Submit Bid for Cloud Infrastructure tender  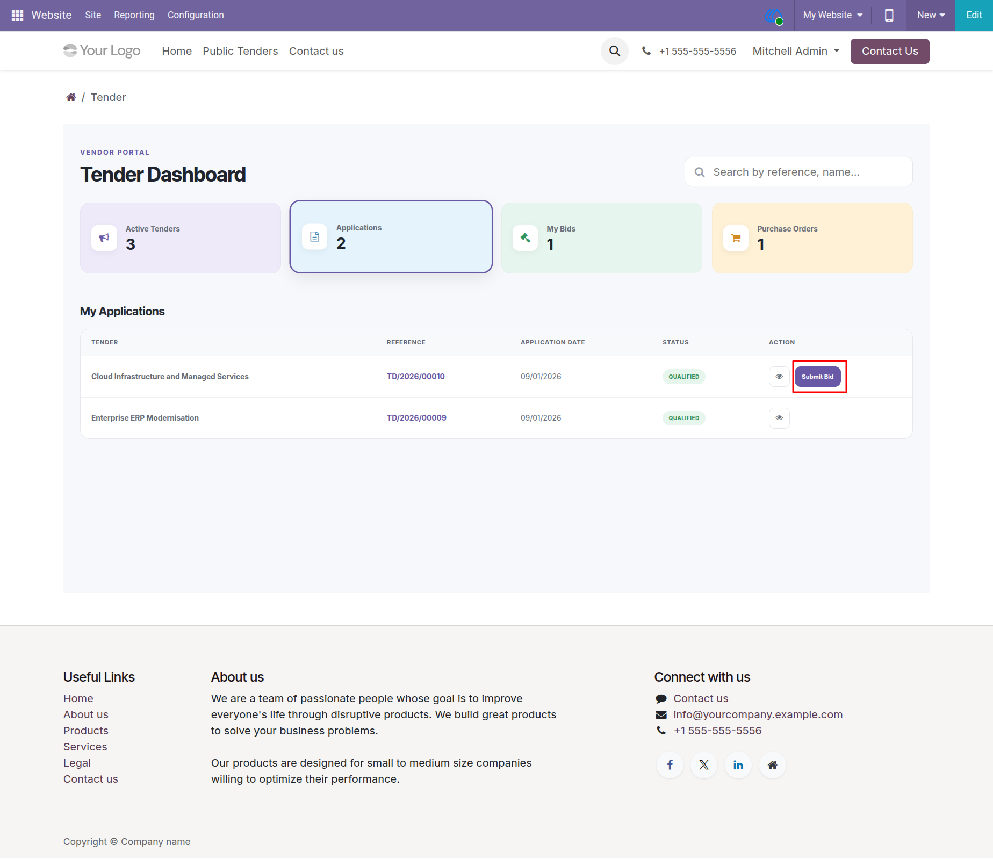click(818, 377)
